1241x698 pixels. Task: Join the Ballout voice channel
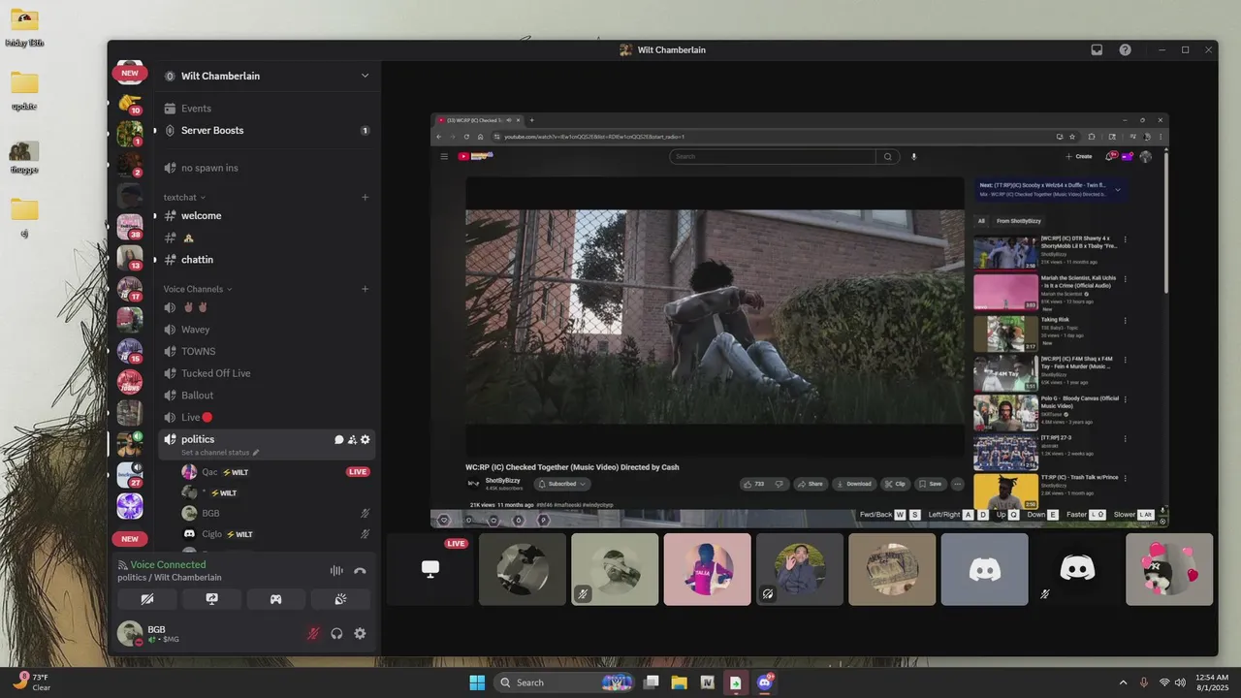coord(268,396)
